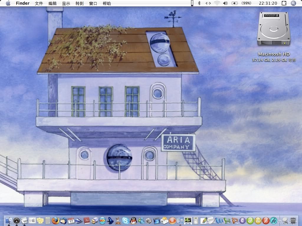Click the phone-shaped menu bar icon

coord(192,3)
